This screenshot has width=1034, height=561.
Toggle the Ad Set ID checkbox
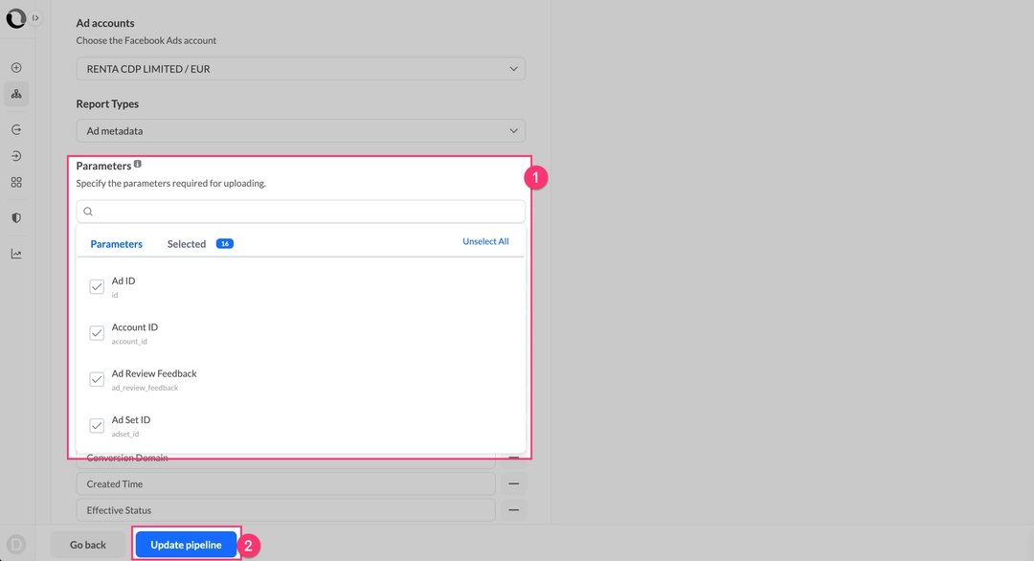[x=97, y=426]
